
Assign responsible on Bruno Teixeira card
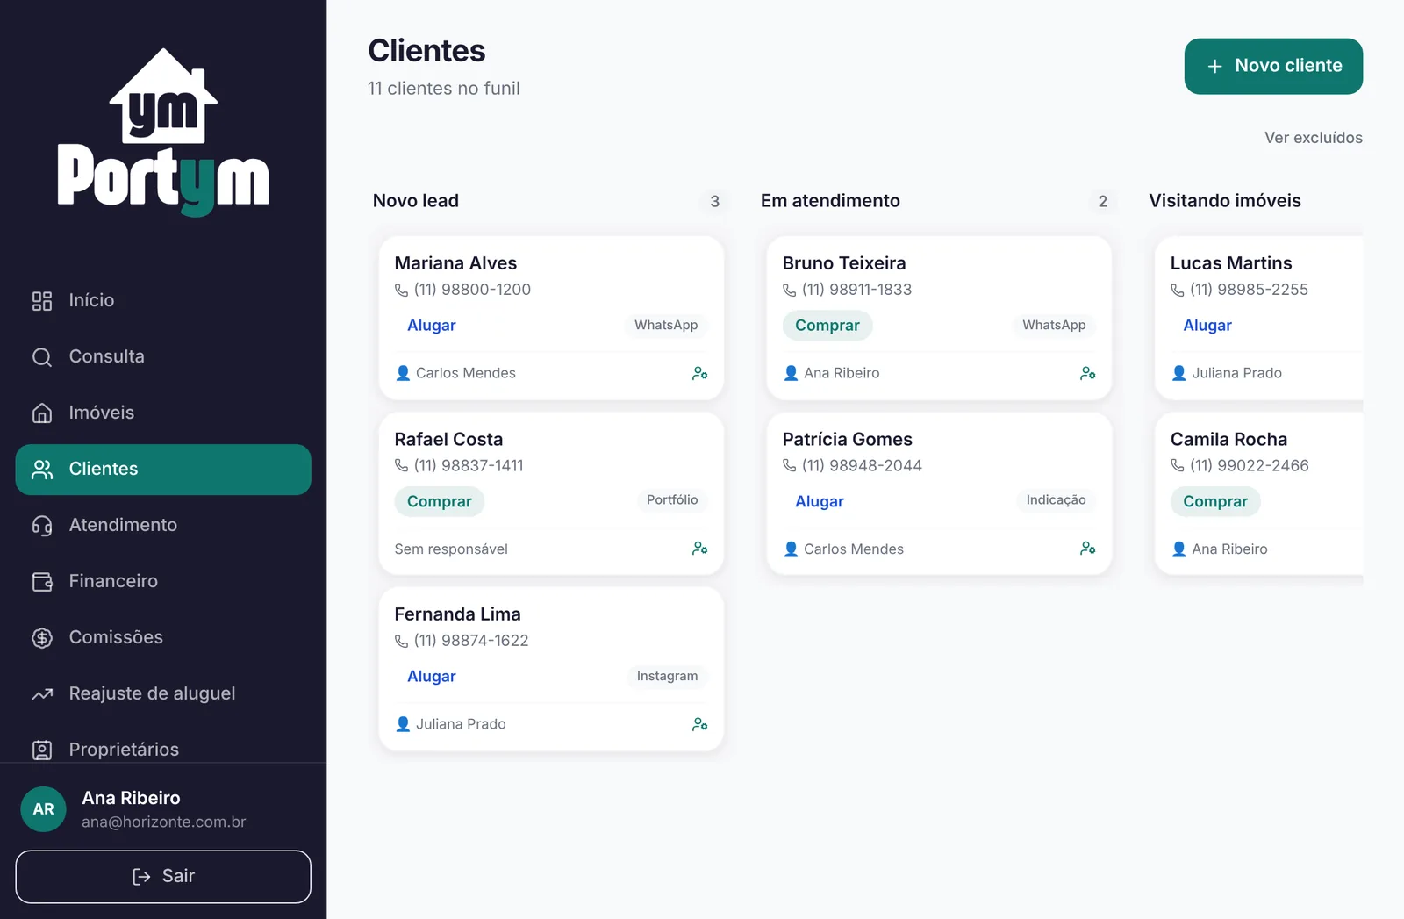[x=1087, y=373]
